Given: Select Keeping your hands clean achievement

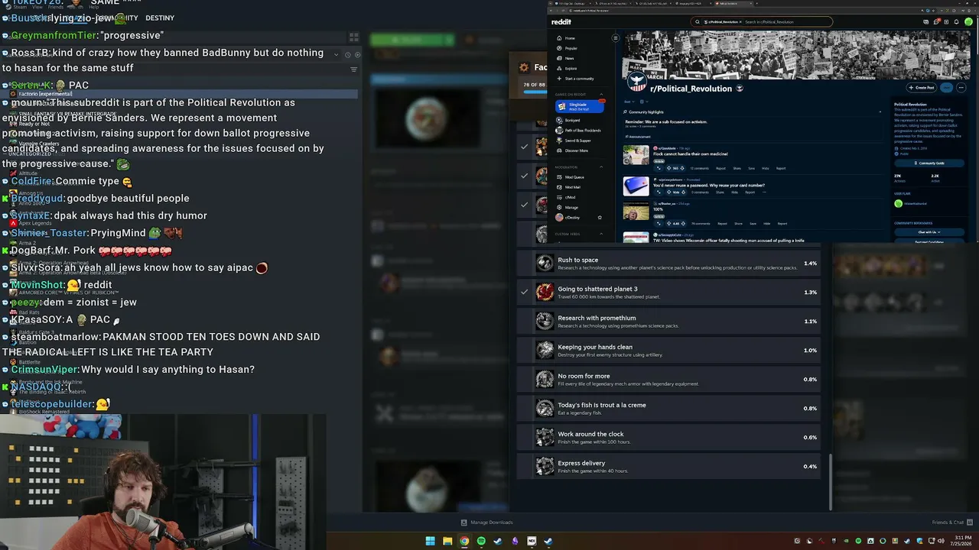Looking at the screenshot, I should (x=668, y=350).
